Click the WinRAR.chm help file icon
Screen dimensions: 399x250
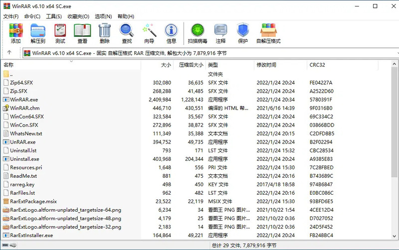(x=6, y=108)
